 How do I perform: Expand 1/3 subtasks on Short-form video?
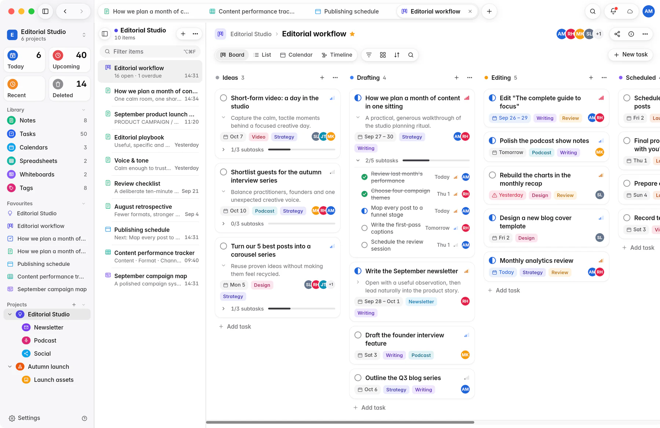tap(223, 150)
